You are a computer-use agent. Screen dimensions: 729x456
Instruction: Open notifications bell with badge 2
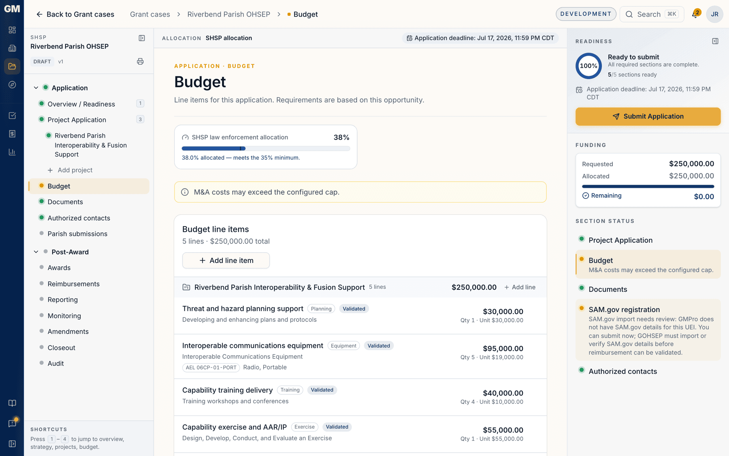pos(695,14)
